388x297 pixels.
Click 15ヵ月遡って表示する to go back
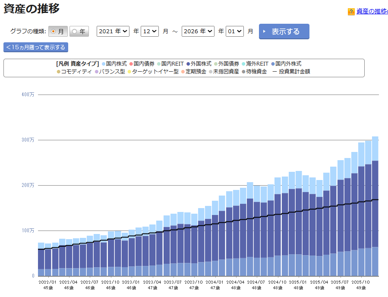[36, 47]
